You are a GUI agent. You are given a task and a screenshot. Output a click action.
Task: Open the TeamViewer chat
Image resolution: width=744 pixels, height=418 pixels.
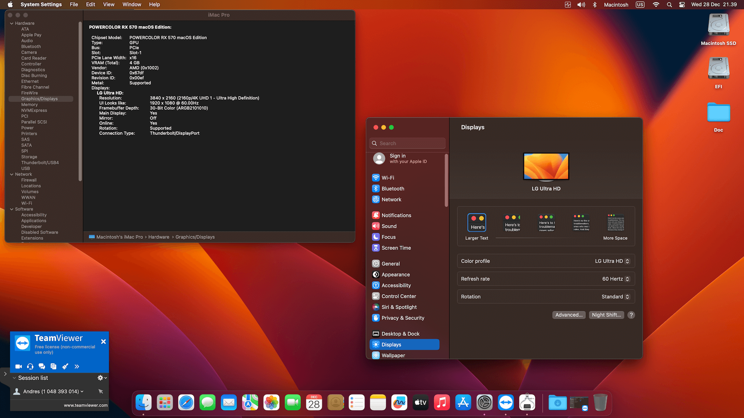coord(42,366)
